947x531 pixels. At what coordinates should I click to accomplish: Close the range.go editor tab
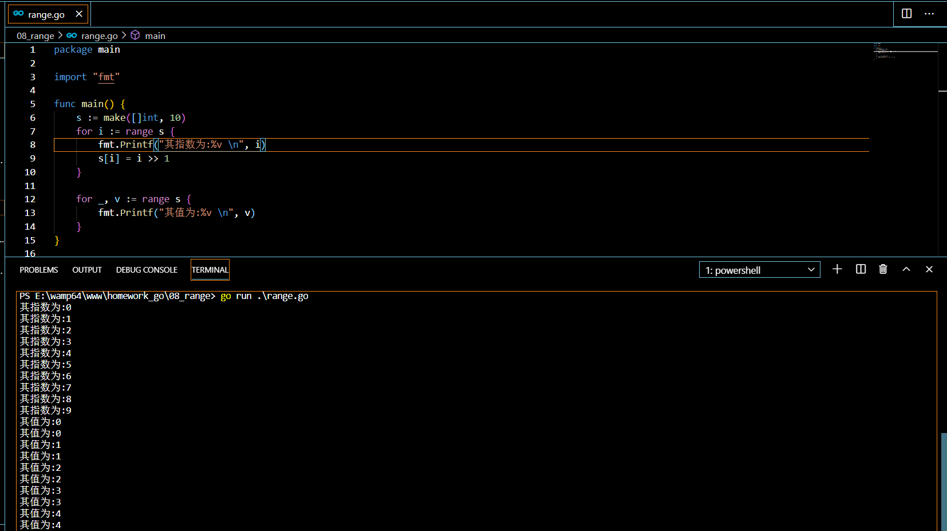pos(79,14)
